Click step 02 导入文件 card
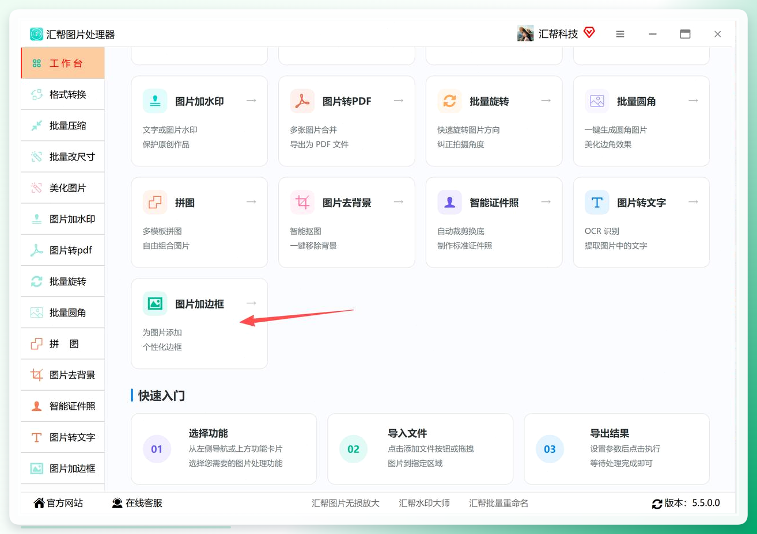Viewport: 757px width, 534px height. click(x=421, y=449)
